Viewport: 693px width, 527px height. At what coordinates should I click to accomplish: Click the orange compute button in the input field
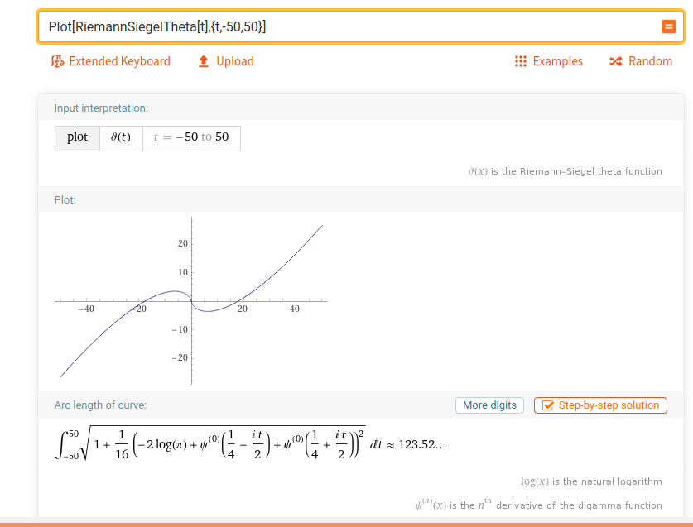pyautogui.click(x=668, y=26)
